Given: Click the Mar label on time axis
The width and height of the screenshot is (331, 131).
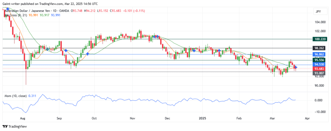Looking at the screenshot, I should [x=273, y=118].
